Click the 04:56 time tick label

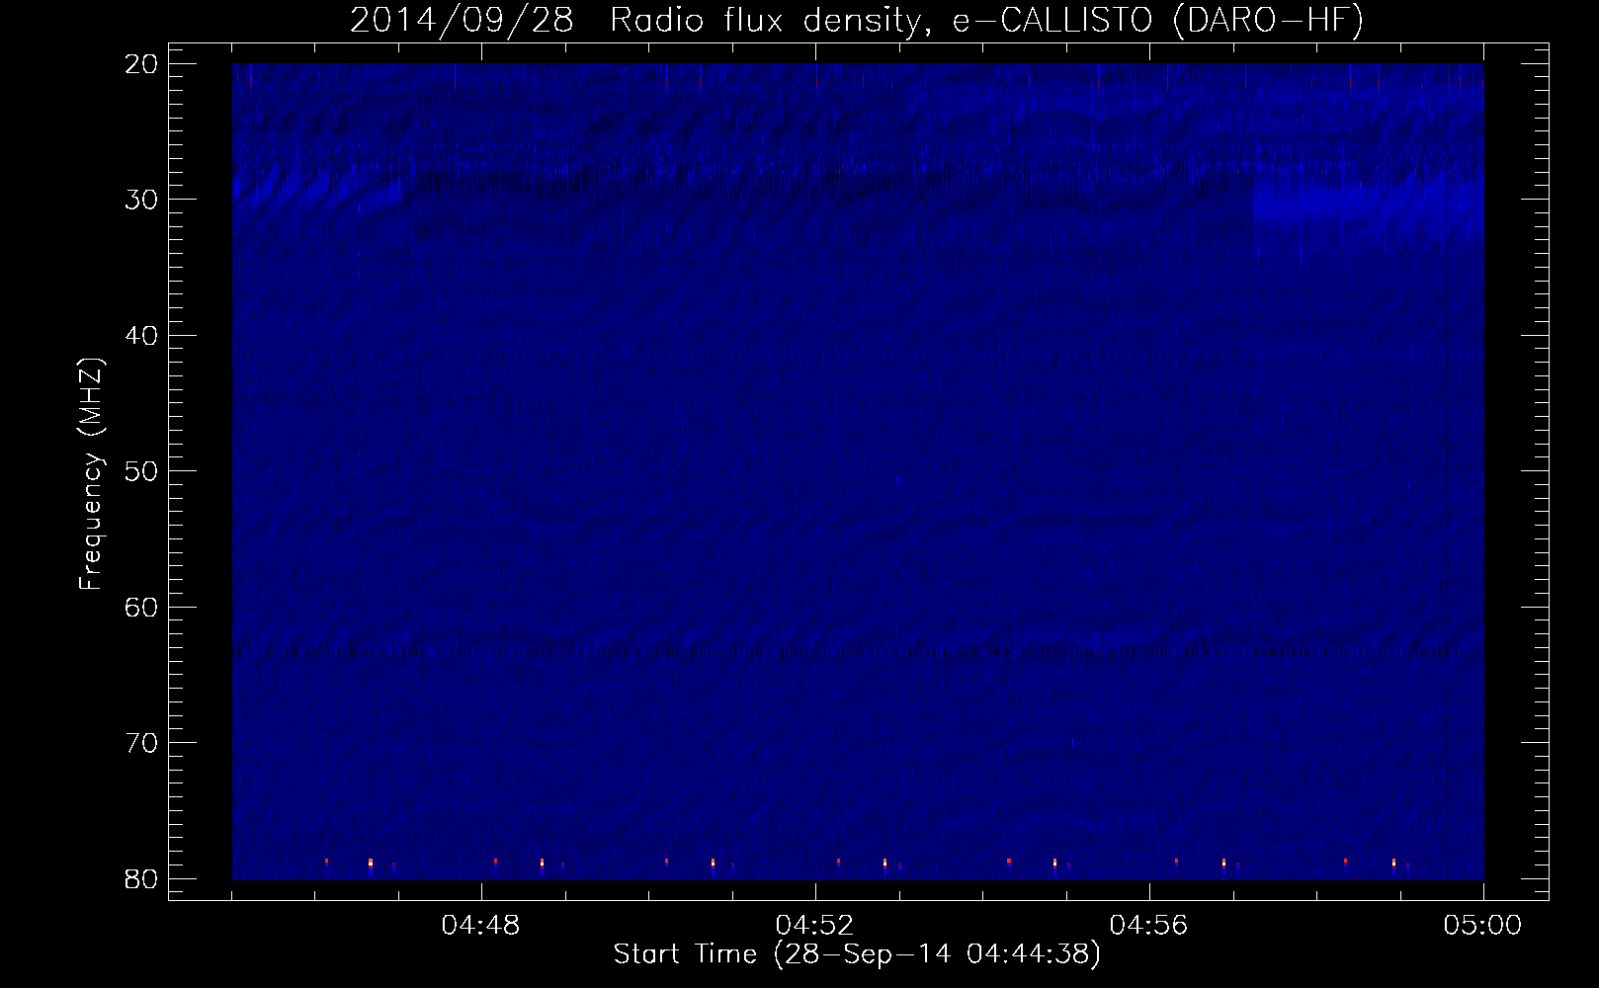coord(1148,926)
